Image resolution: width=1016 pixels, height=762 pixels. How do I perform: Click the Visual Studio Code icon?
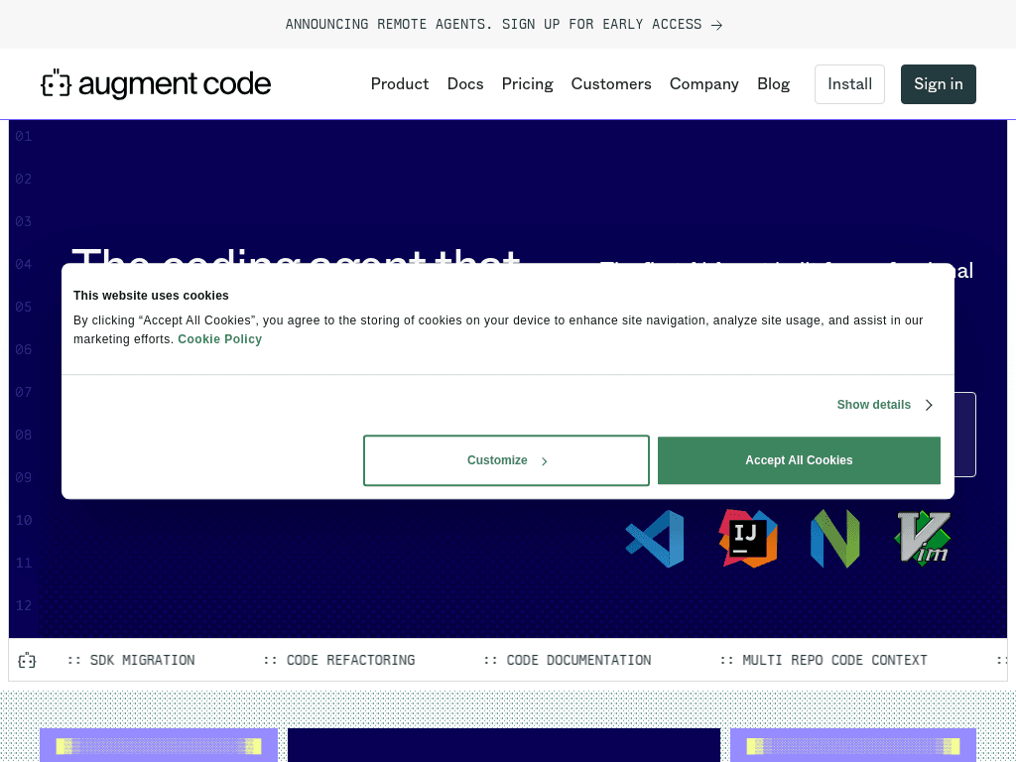(655, 539)
